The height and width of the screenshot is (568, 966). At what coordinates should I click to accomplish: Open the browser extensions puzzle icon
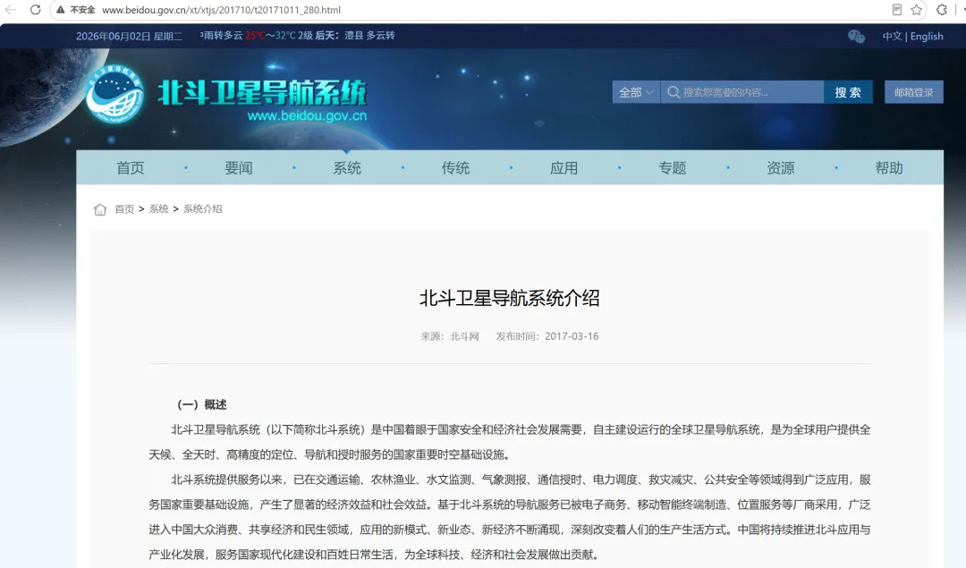click(942, 10)
